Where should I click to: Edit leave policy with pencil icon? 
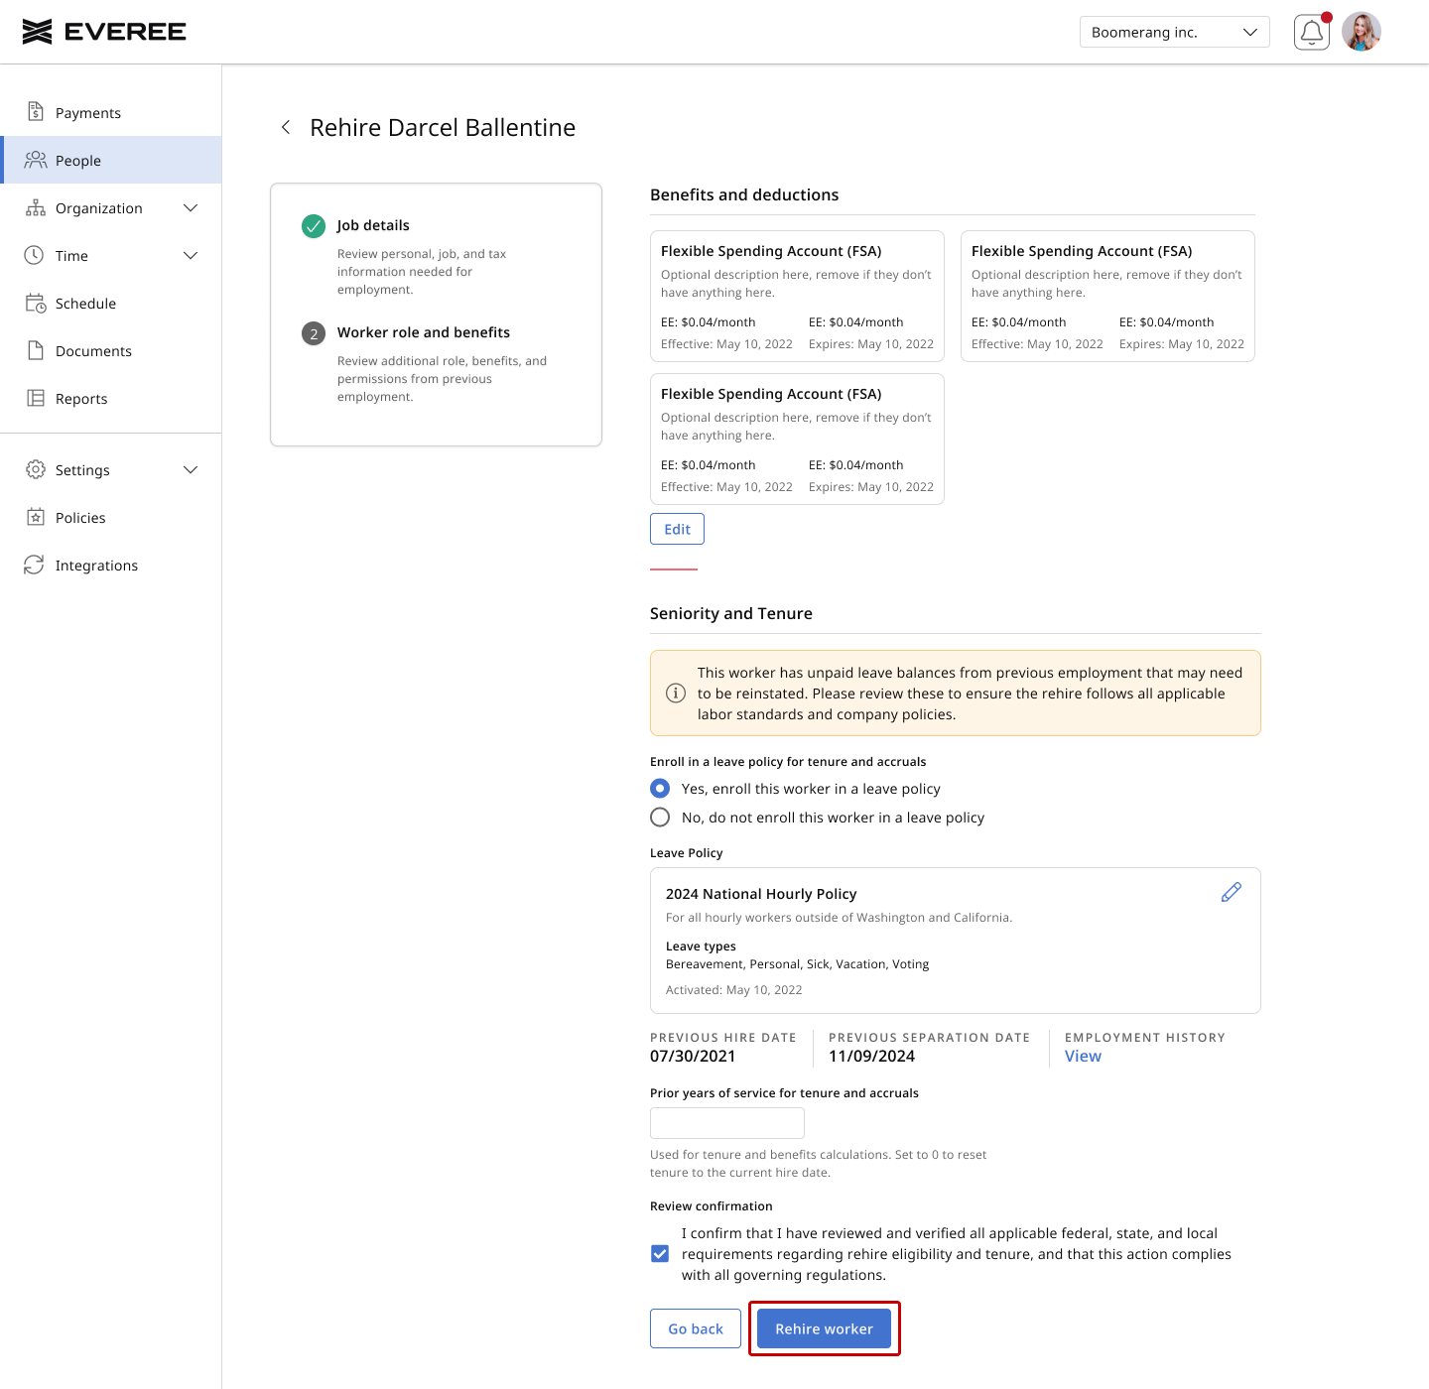click(1232, 892)
